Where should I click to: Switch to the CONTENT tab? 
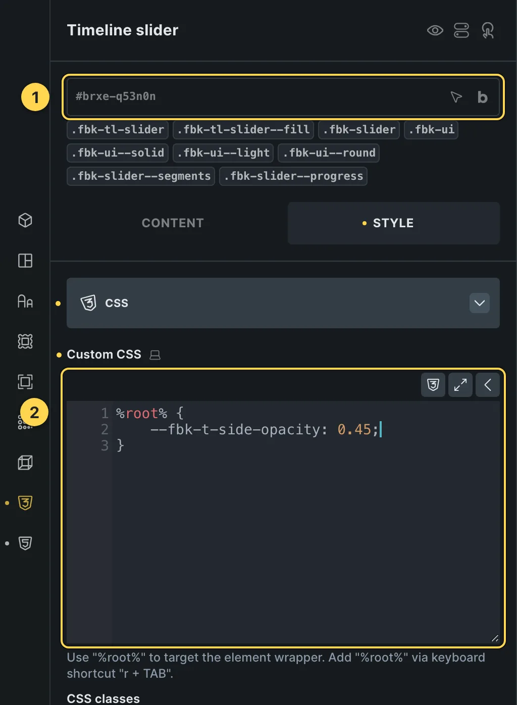click(x=173, y=223)
